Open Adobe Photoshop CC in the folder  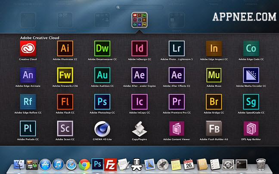point(102,102)
